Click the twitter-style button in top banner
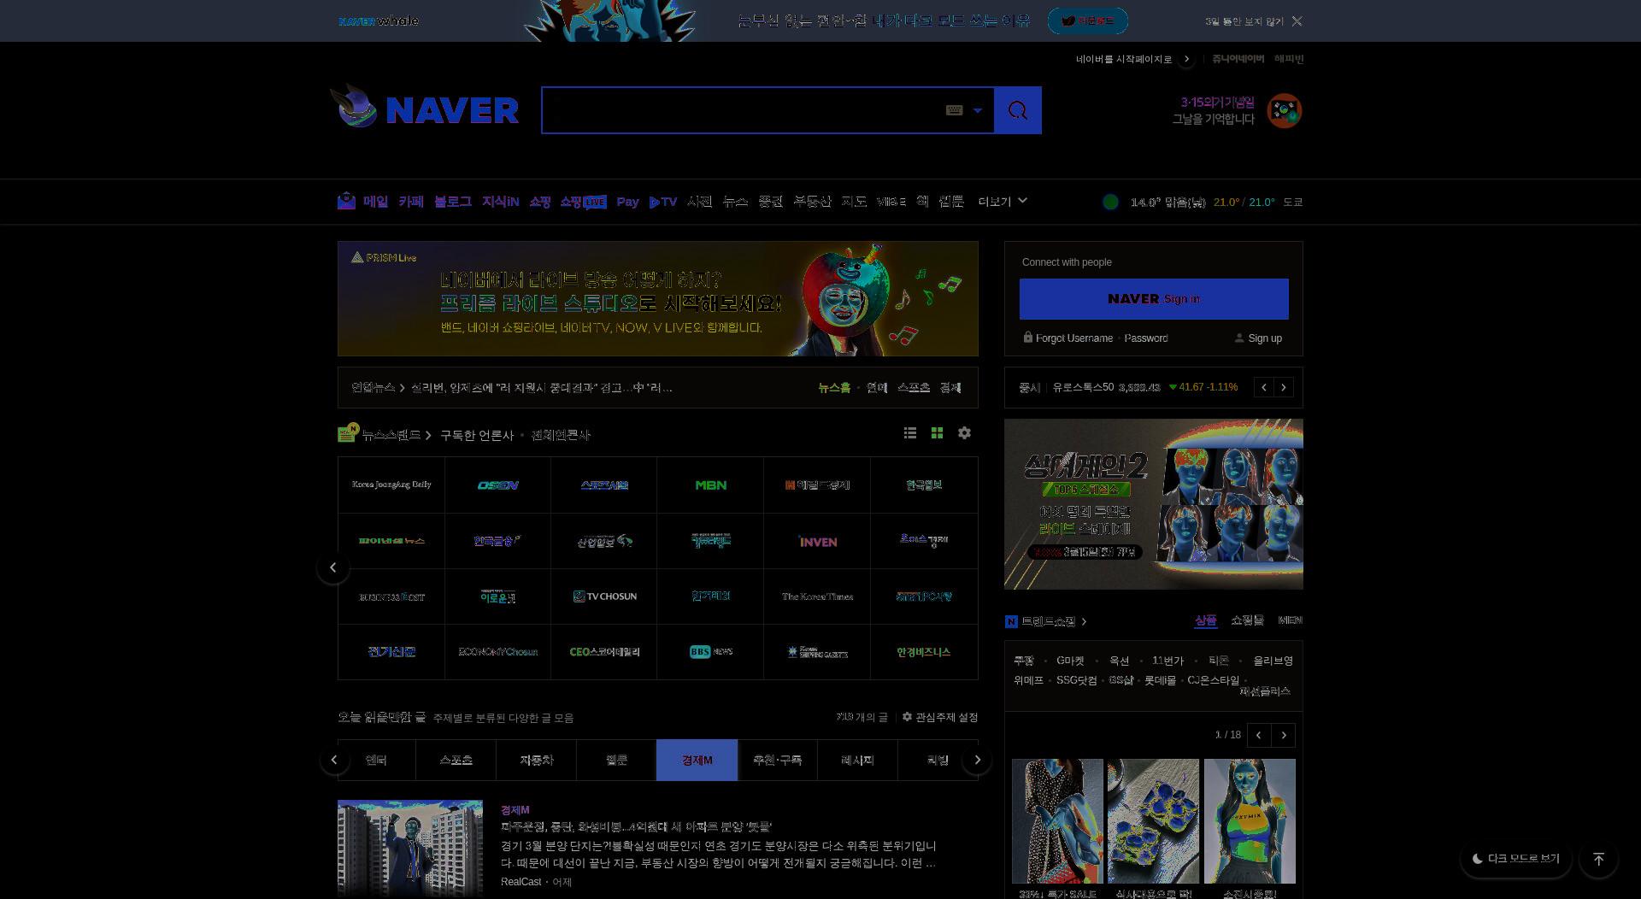The image size is (1641, 899). (x=1087, y=21)
